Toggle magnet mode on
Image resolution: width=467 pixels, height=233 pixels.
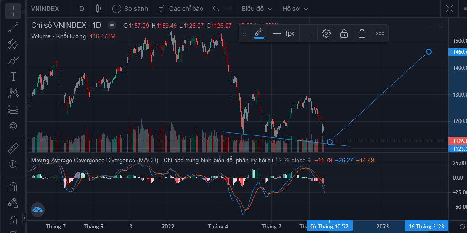(13, 186)
